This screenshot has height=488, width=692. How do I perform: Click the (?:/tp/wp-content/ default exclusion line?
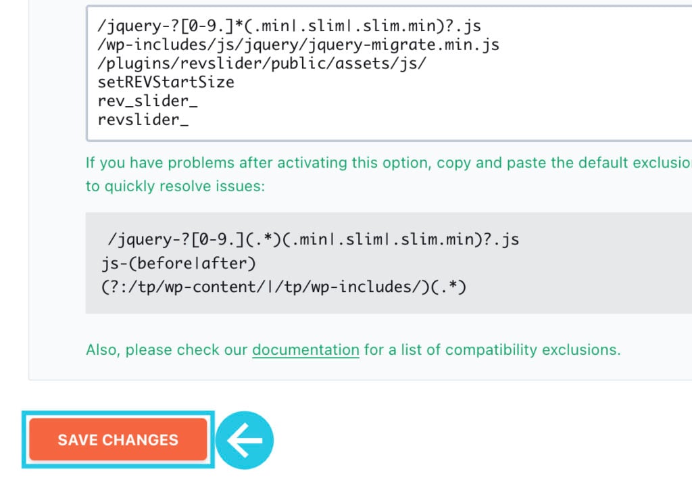click(284, 287)
